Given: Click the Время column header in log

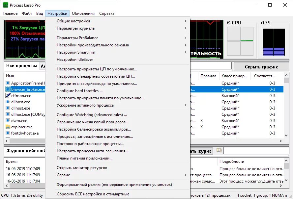Looking at the screenshot, I should tap(25, 162).
